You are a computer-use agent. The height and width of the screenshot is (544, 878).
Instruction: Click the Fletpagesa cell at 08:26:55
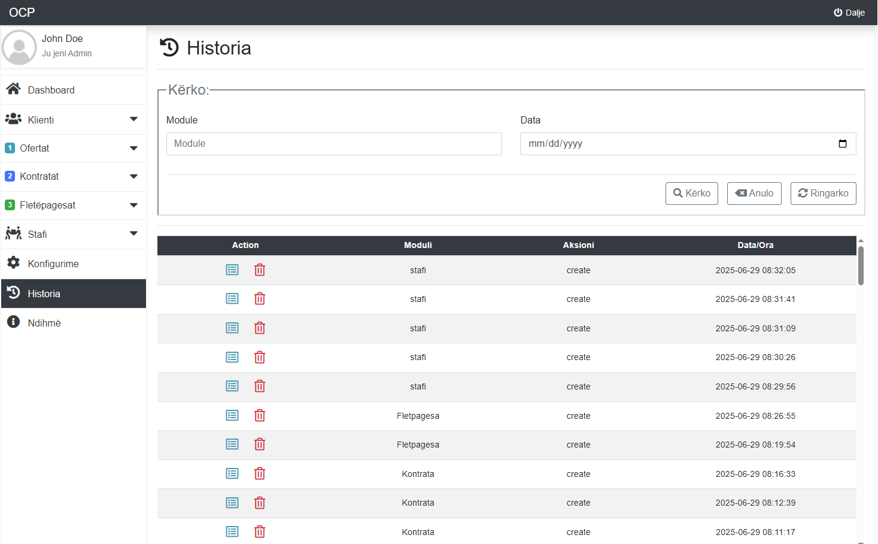pyautogui.click(x=418, y=416)
